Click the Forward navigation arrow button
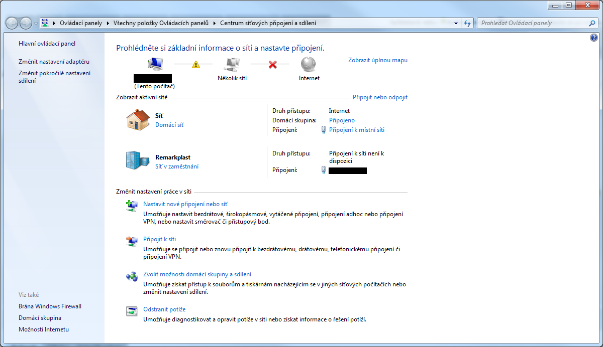 pyautogui.click(x=26, y=23)
